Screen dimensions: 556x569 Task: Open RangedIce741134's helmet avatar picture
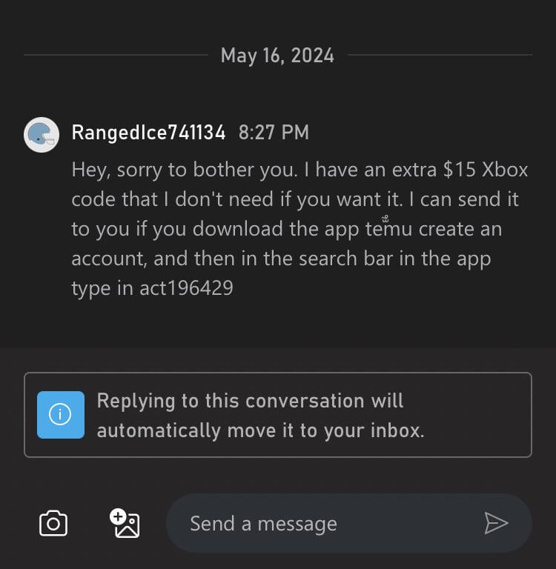coord(42,135)
